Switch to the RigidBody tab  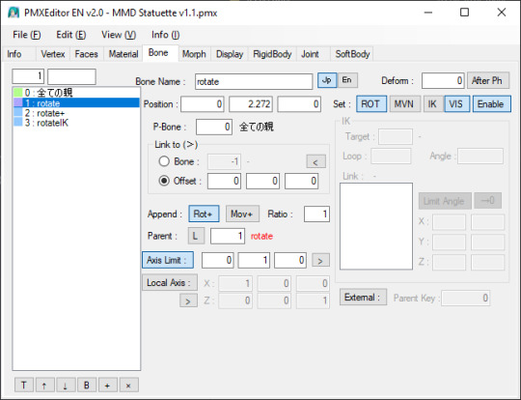272,54
